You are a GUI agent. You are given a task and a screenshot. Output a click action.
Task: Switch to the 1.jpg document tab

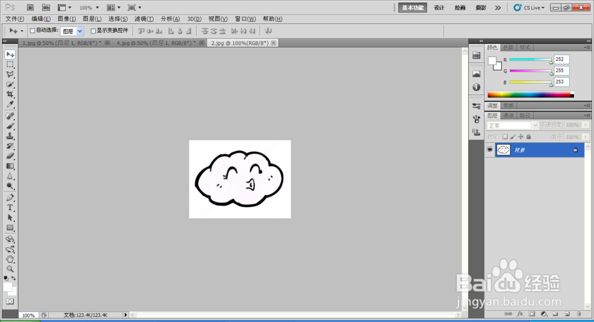[x=62, y=43]
